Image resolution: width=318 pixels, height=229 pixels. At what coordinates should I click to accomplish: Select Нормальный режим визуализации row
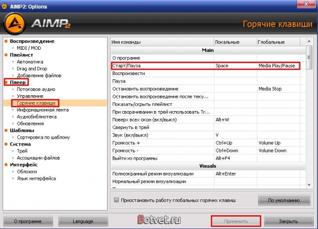(208, 181)
